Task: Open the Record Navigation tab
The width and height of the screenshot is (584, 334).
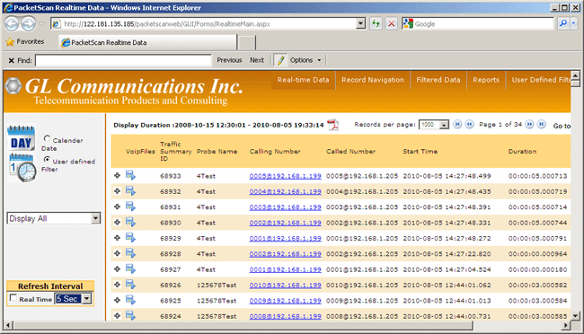Action: pyautogui.click(x=373, y=80)
